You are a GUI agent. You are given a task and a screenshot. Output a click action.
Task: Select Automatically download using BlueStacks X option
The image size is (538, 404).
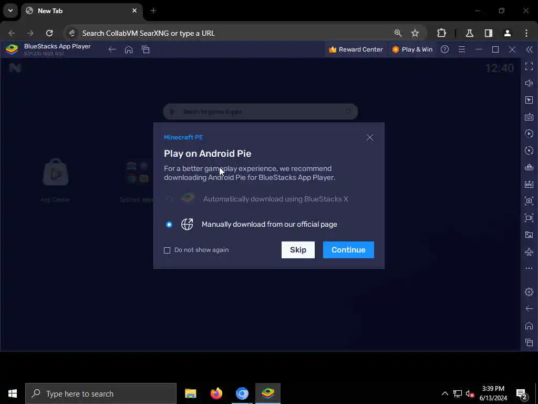[x=258, y=199]
